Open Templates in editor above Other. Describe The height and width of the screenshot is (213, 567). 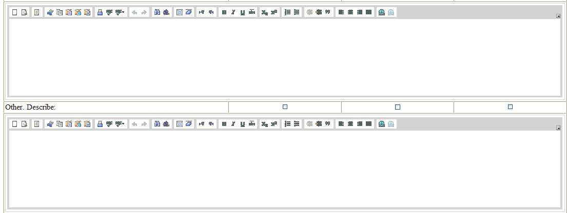tap(36, 12)
